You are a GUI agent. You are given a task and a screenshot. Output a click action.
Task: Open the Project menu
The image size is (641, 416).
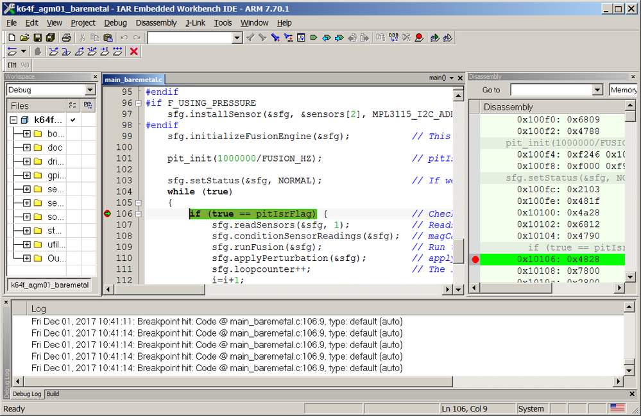(x=83, y=23)
